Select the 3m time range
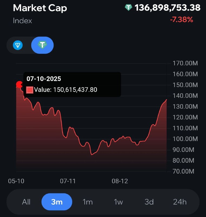This screenshot has width=206, height=217. [57, 202]
